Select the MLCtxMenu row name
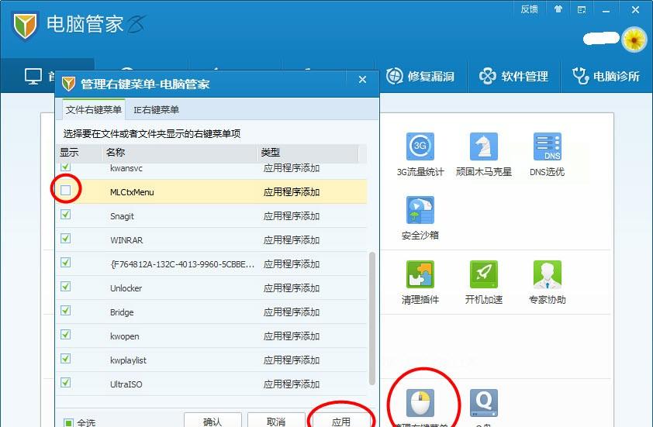 tap(132, 192)
